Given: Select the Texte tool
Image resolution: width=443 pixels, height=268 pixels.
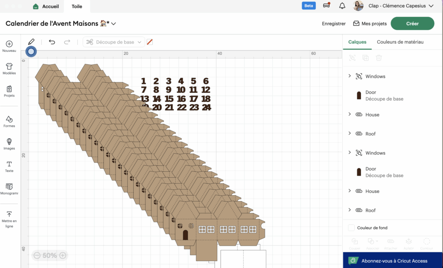Looking at the screenshot, I should 9,164.
